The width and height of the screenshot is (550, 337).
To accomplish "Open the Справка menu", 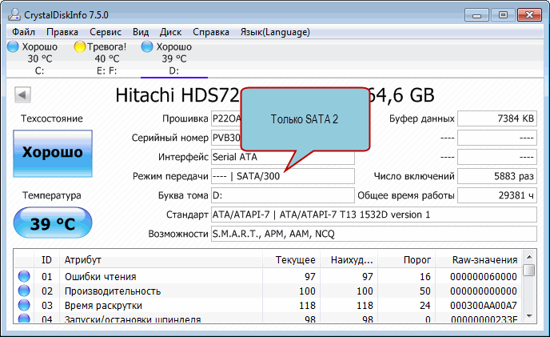I will click(x=211, y=32).
